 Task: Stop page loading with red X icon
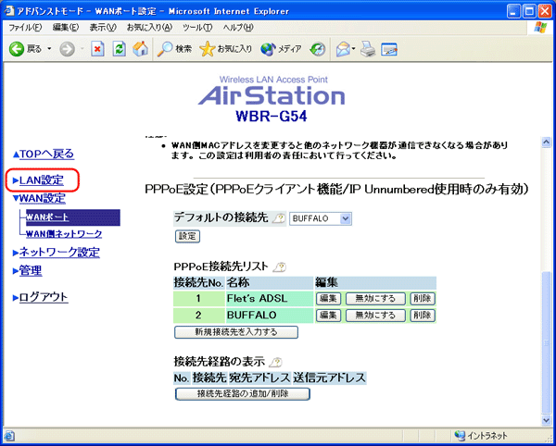(98, 50)
